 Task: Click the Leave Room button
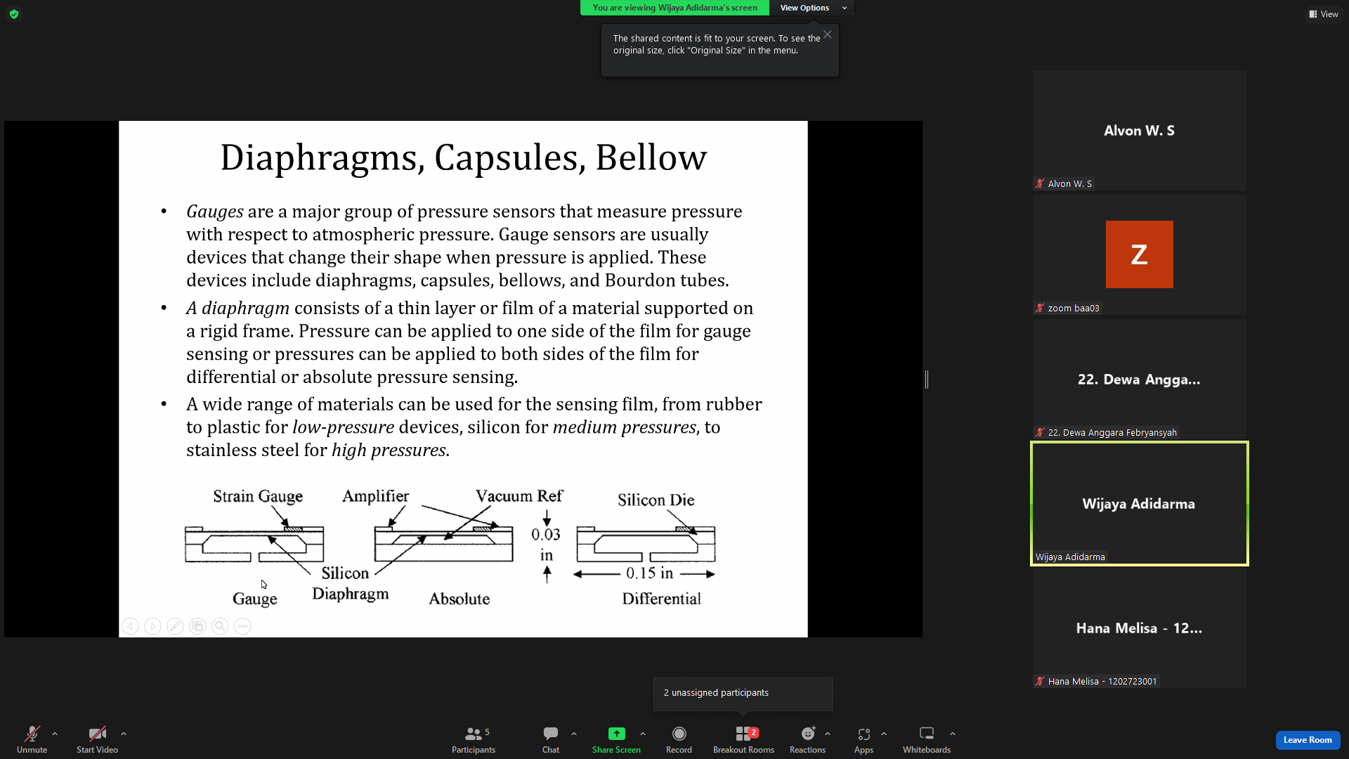point(1308,740)
